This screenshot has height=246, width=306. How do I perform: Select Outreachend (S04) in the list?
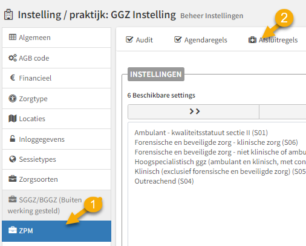[x=164, y=181]
